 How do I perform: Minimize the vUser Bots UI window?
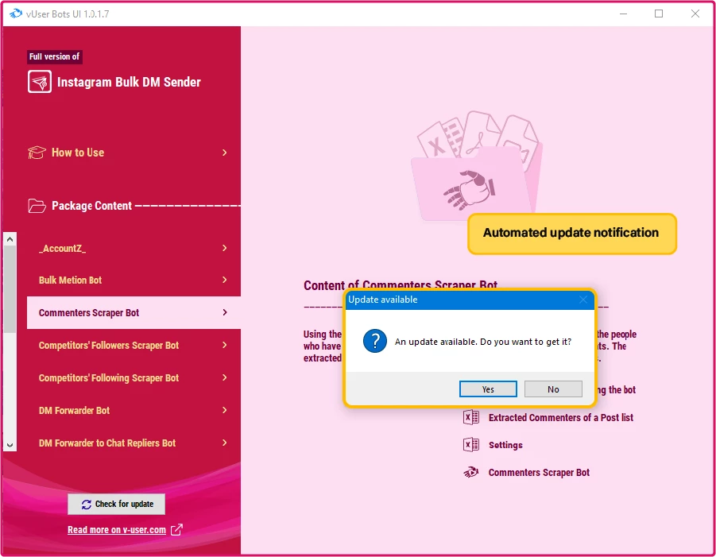[623, 14]
